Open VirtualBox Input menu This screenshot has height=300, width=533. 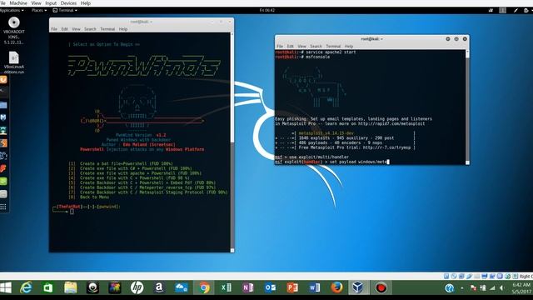(51, 3)
